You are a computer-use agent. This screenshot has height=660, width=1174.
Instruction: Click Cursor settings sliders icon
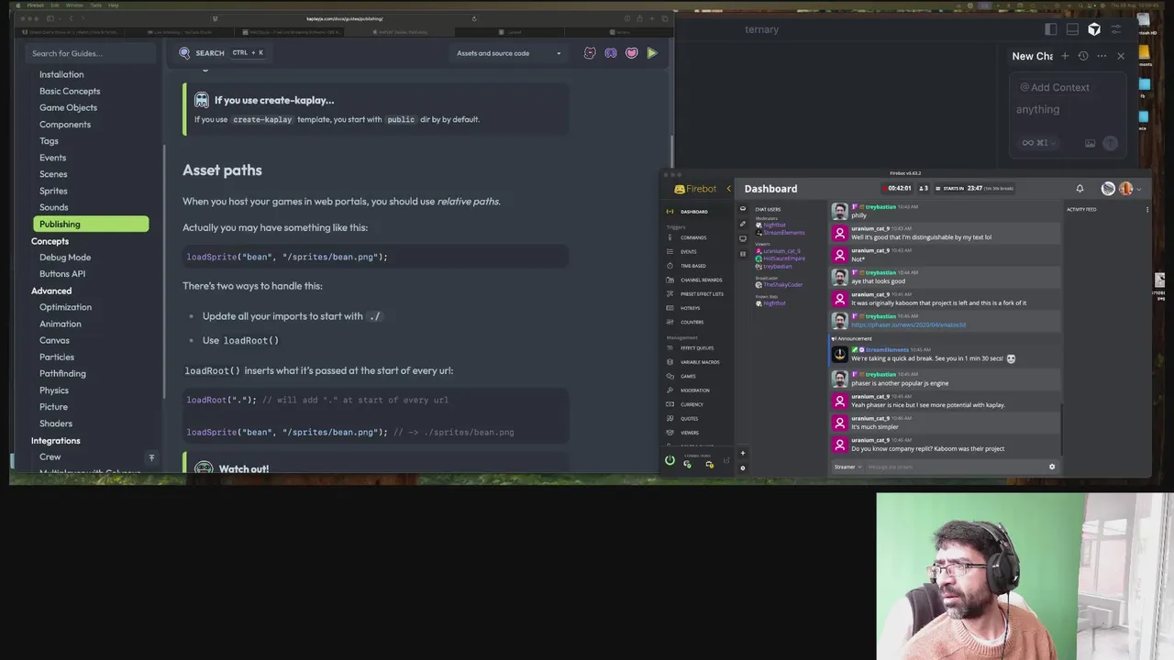tap(1116, 29)
